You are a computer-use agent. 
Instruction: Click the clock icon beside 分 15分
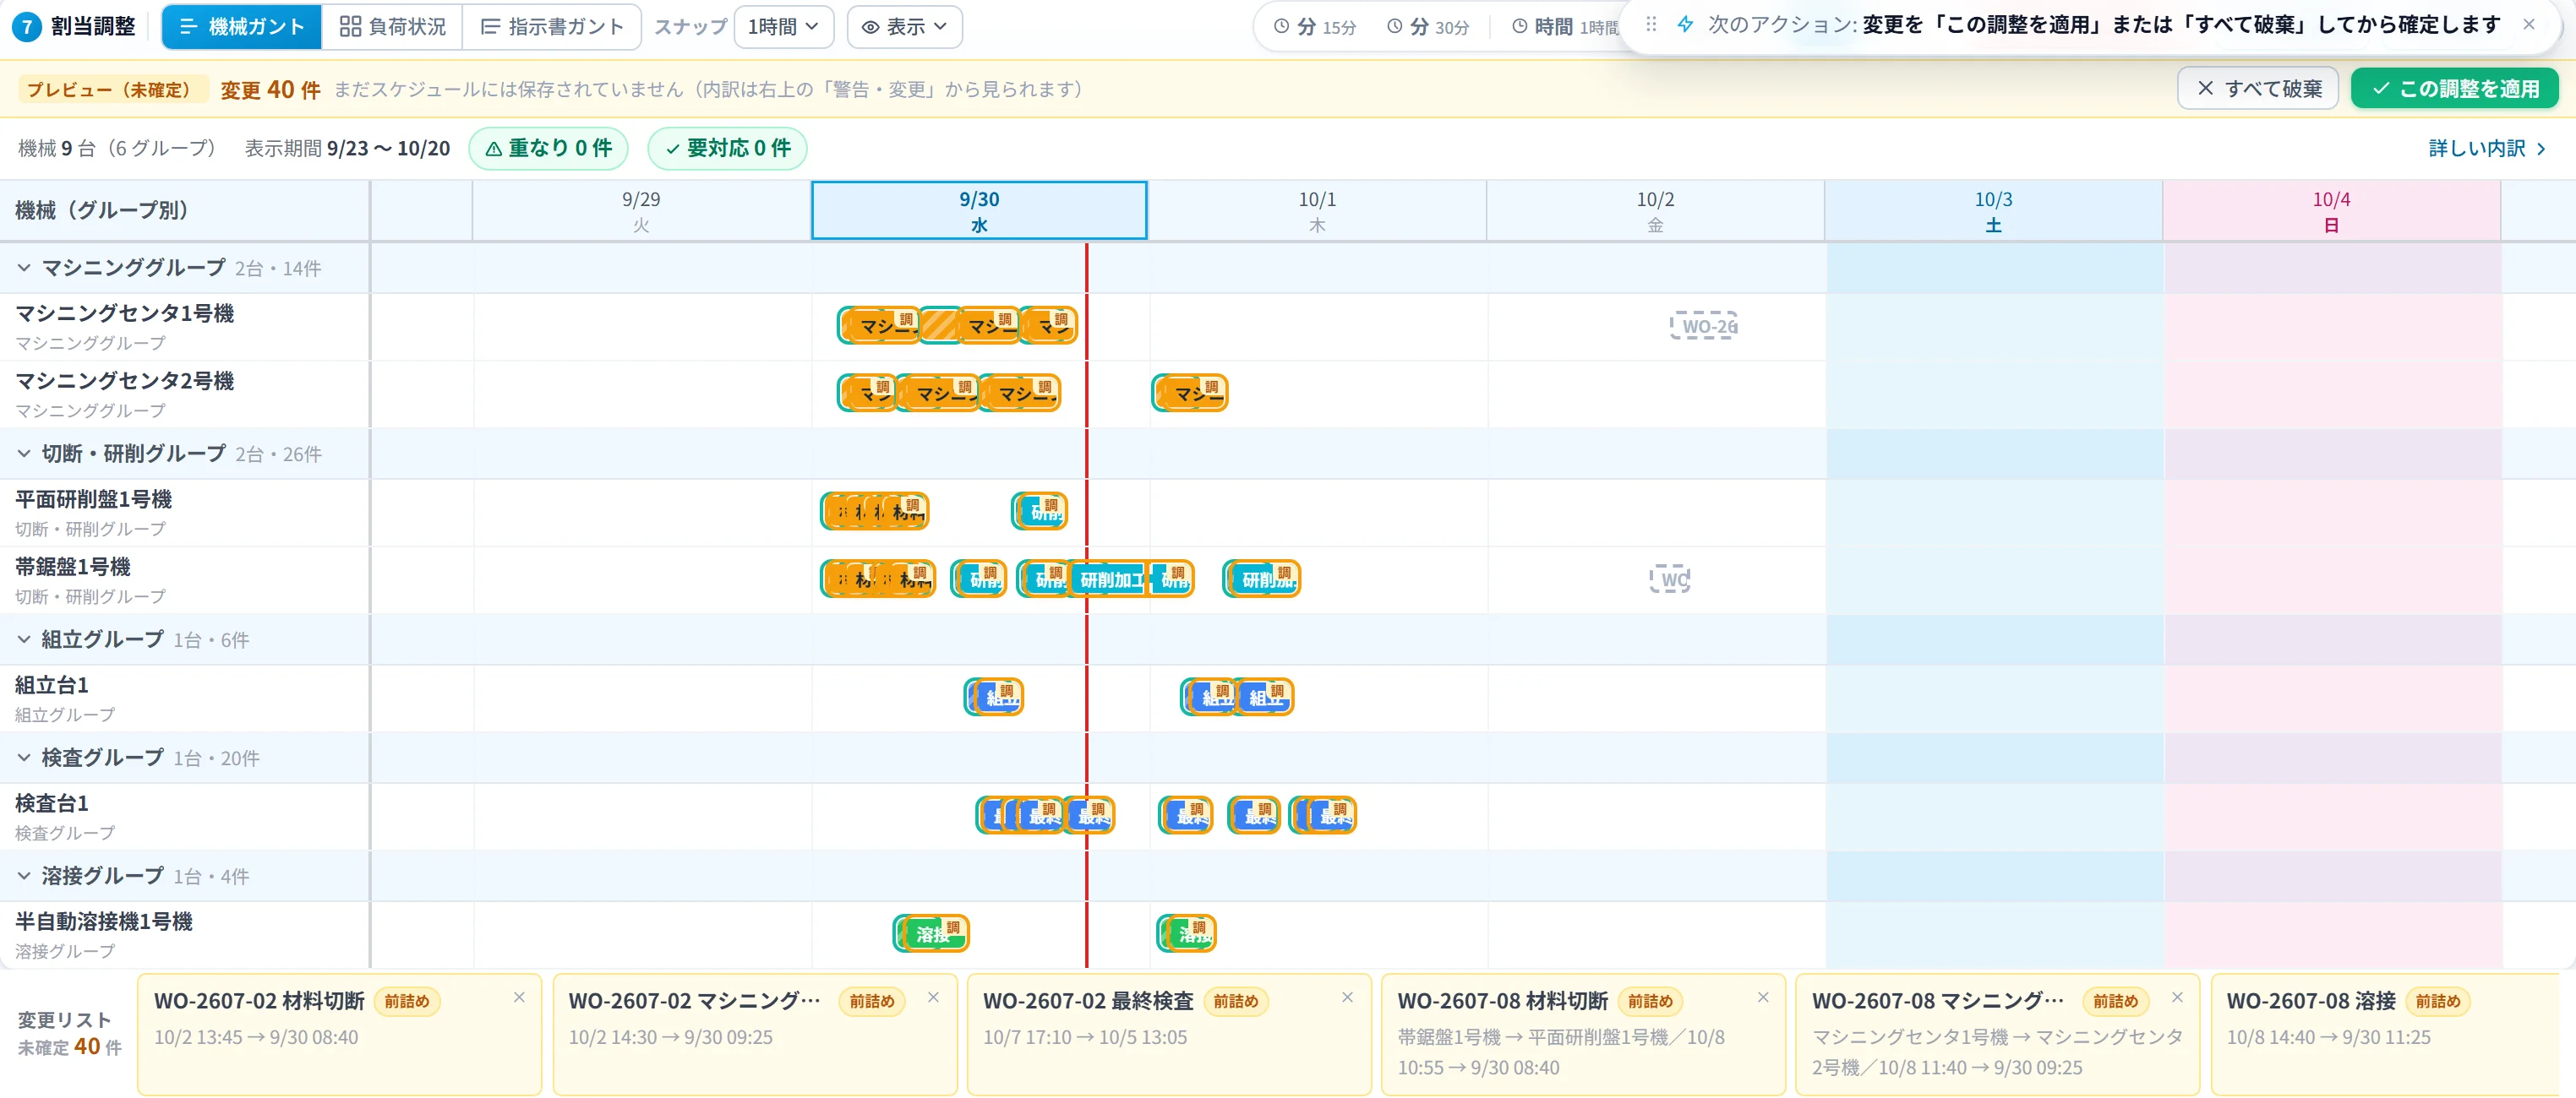(x=1281, y=27)
